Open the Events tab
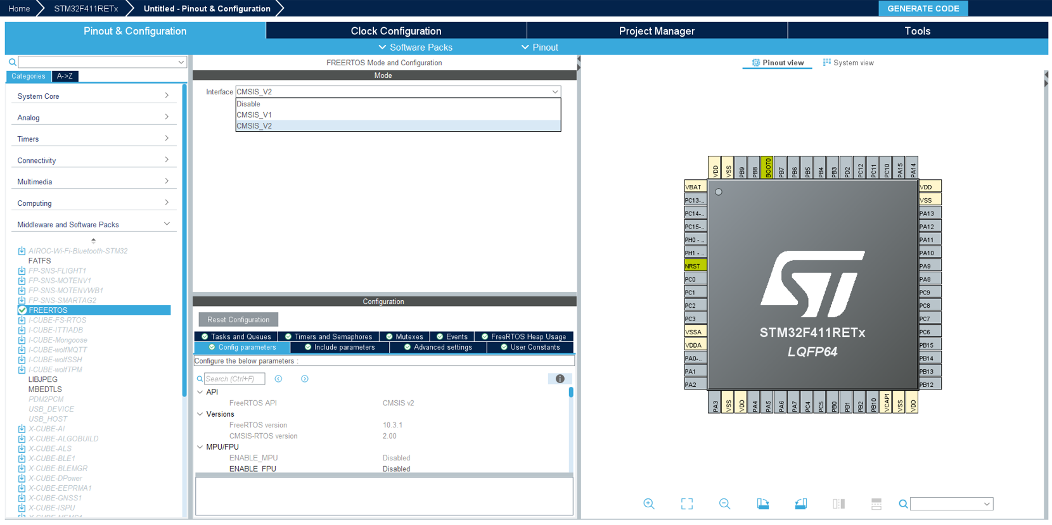This screenshot has height=525, width=1052. 452,337
